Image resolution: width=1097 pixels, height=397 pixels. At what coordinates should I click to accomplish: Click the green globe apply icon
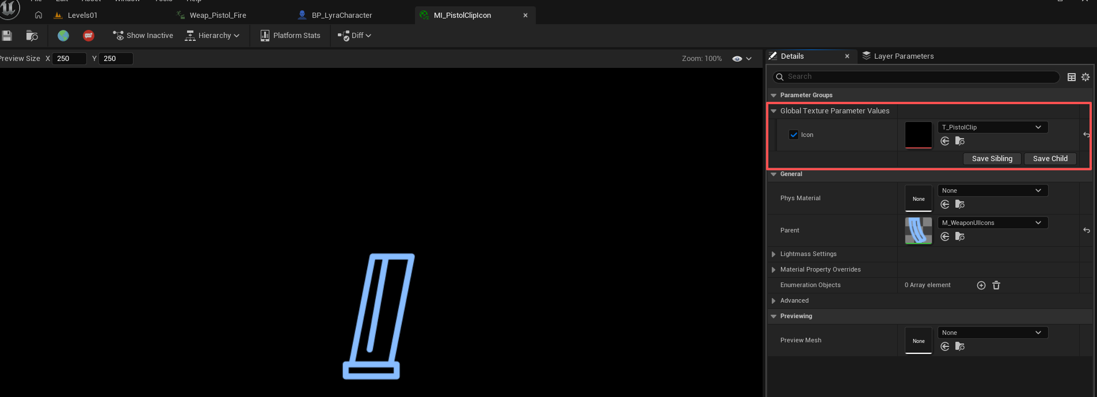(x=63, y=36)
